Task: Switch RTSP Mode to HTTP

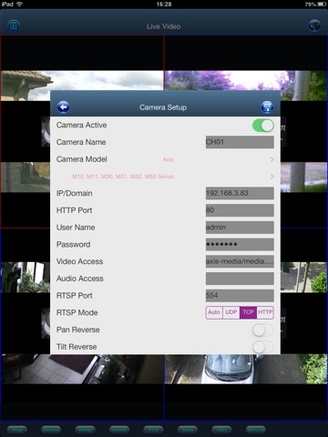Action: (265, 312)
